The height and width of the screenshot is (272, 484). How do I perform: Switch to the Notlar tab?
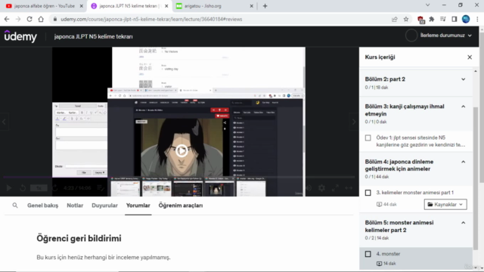pos(75,206)
